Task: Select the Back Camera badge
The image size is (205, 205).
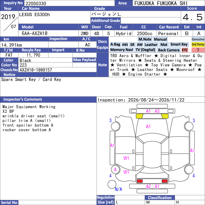Action: point(169,50)
